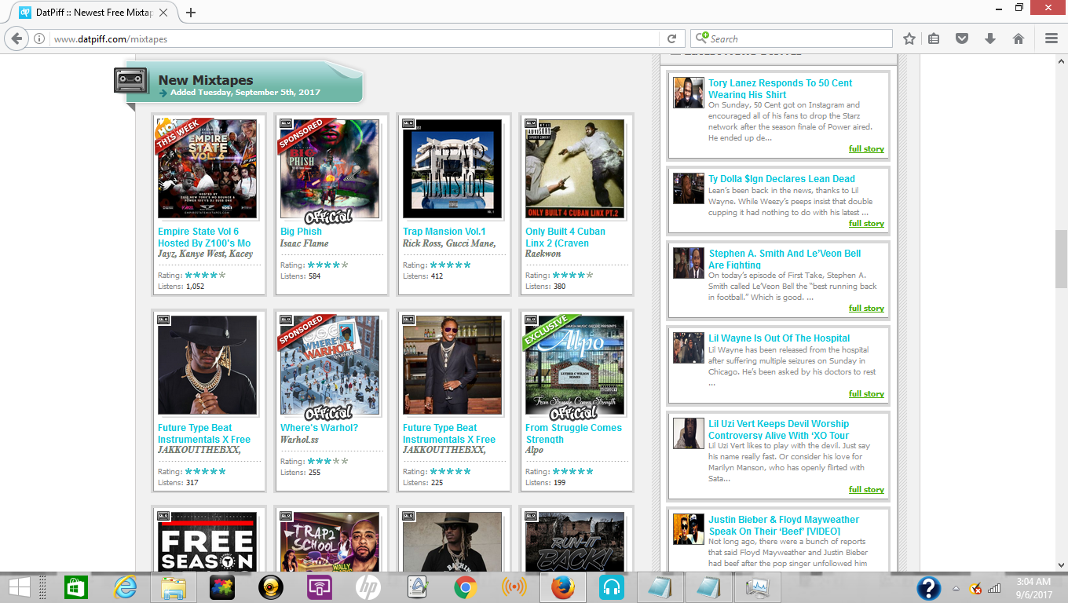Open Empire State Vol 6 cover thumbnail
This screenshot has height=603, width=1068.
point(207,169)
